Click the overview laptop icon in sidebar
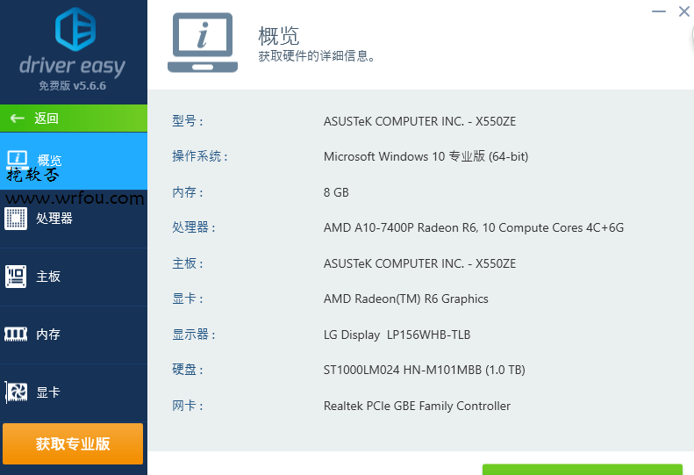Viewport: 694px width, 475px height. 18,159
